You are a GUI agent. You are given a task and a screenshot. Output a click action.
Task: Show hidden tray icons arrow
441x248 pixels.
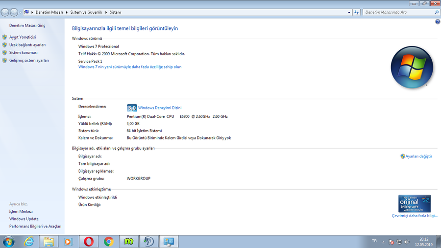[383, 242]
